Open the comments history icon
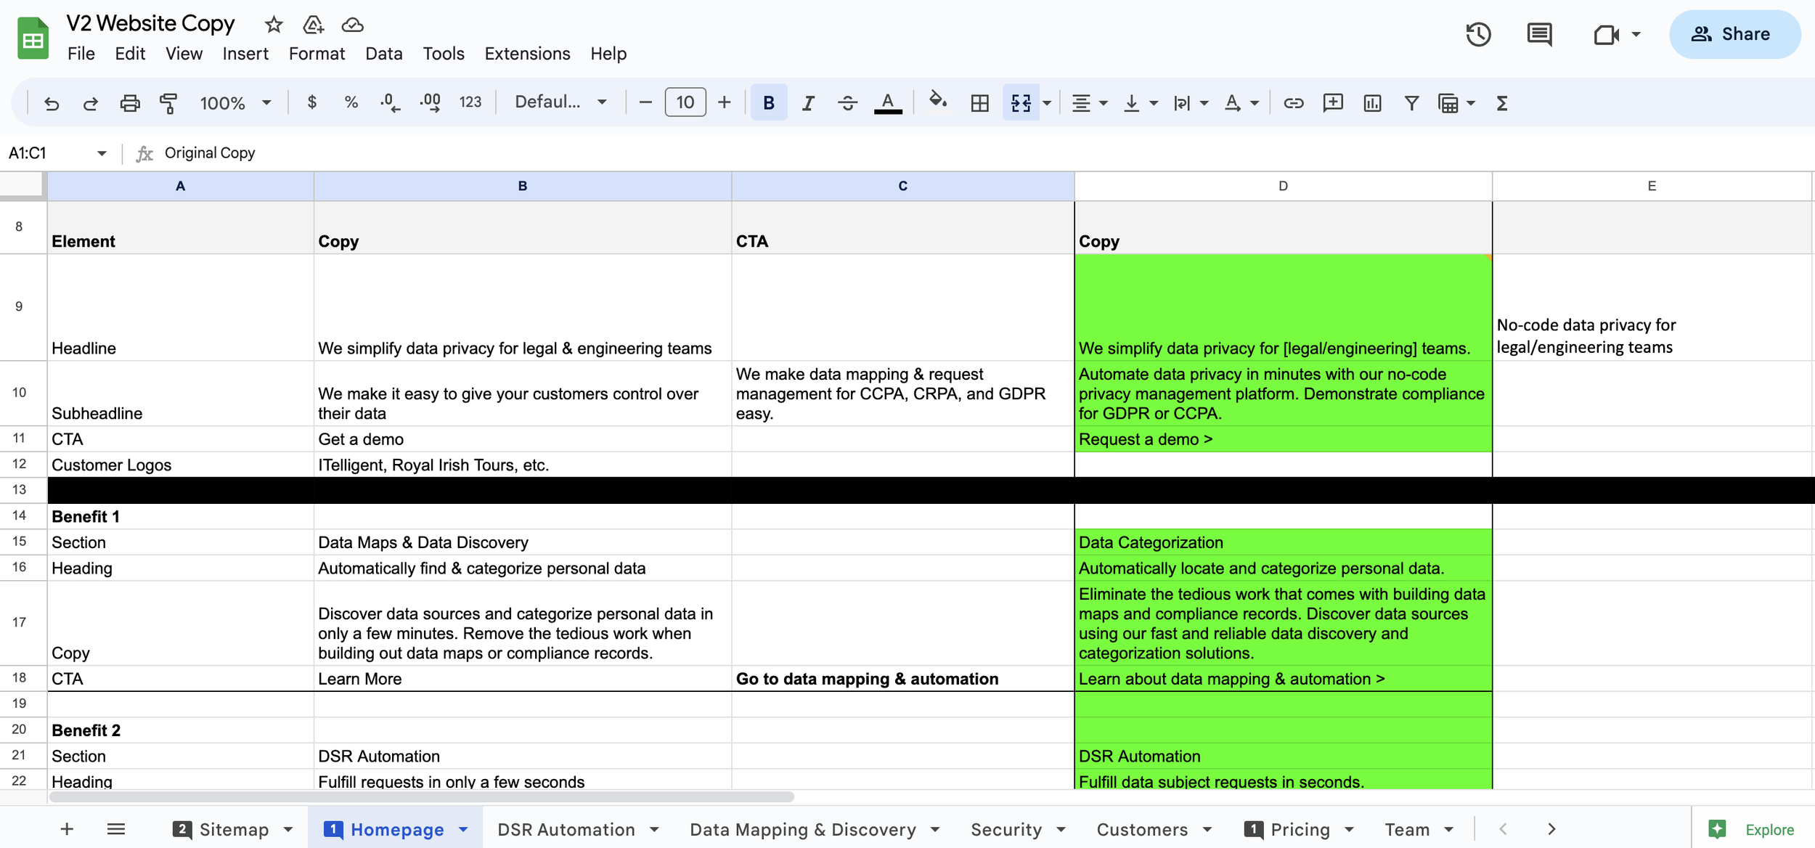This screenshot has height=848, width=1815. (x=1539, y=34)
